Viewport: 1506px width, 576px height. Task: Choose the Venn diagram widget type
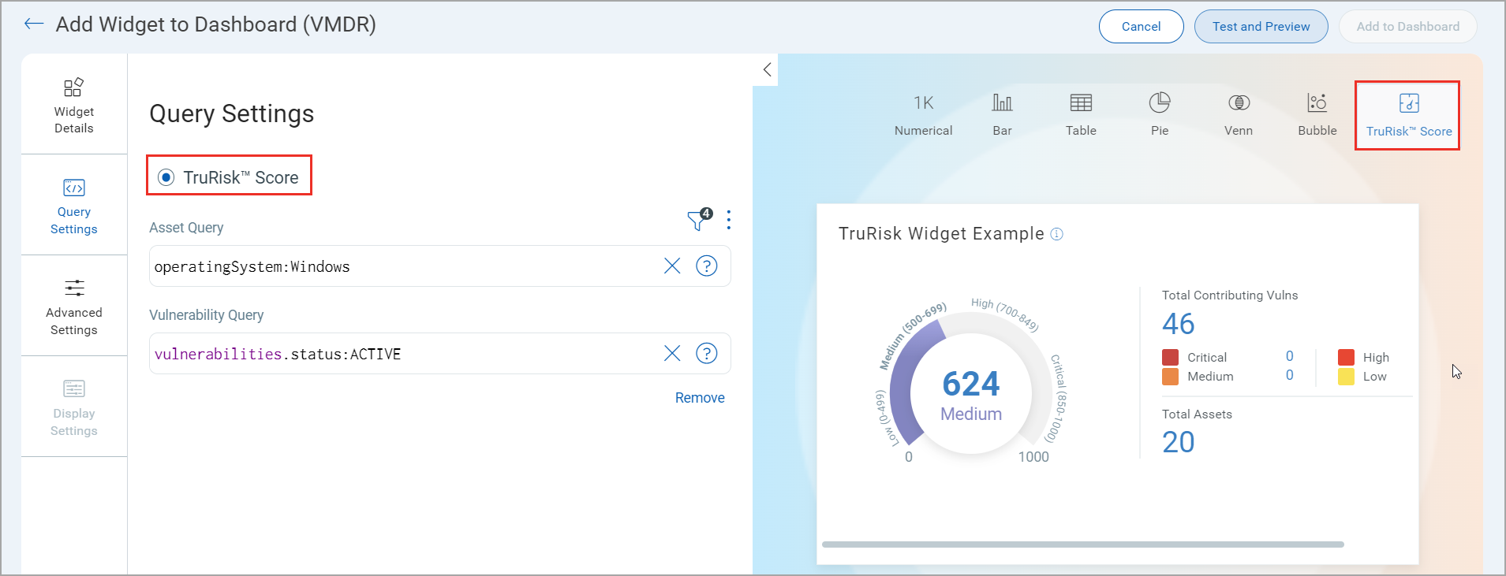coord(1239,115)
